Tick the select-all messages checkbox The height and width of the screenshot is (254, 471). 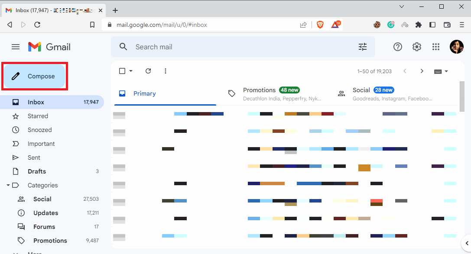click(x=122, y=71)
